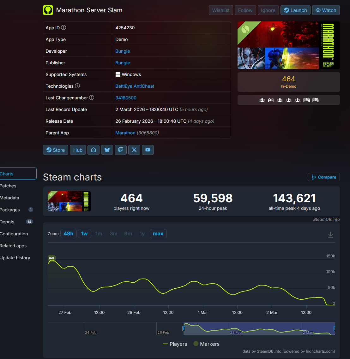Set chart zoom to 1w
Viewport: 350px width, 359px height.
85,233
